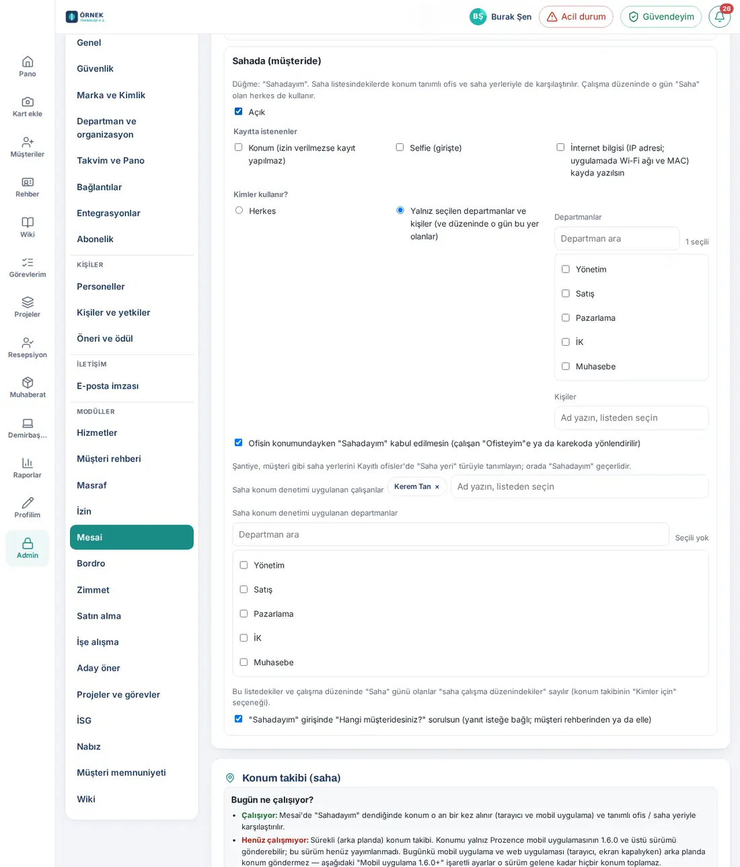740x867 pixels.
Task: Open the Burak Şen user avatar
Action: 478,17
